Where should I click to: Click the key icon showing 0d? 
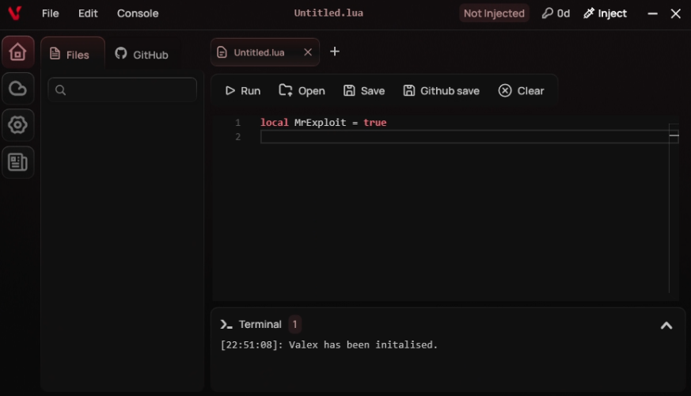click(x=556, y=13)
